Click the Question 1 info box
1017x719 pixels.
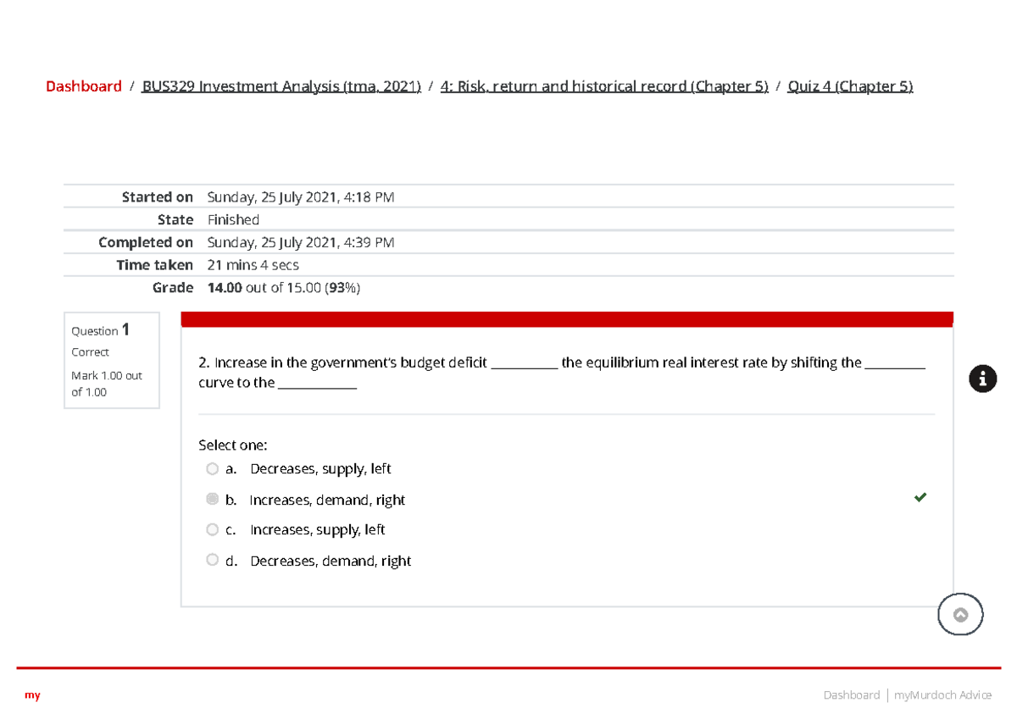click(112, 361)
